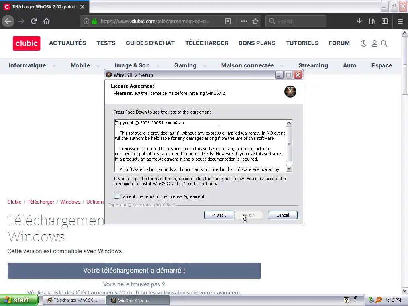
Task: Click the taskbar clock 4:46 PM
Action: coord(393,300)
